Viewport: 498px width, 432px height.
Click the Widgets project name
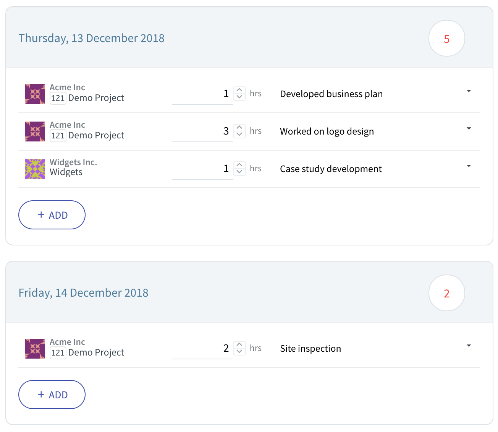tap(66, 172)
